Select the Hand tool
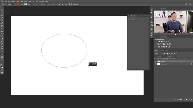This screenshot has width=193, height=108. (x=2, y=57)
